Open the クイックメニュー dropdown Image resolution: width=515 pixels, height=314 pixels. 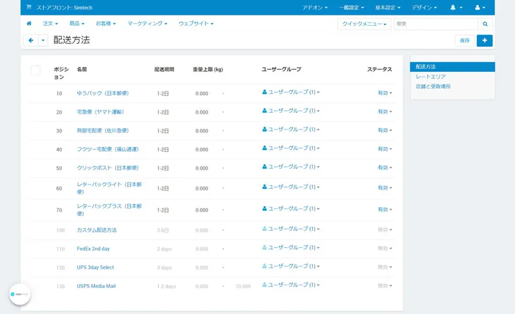pos(364,24)
